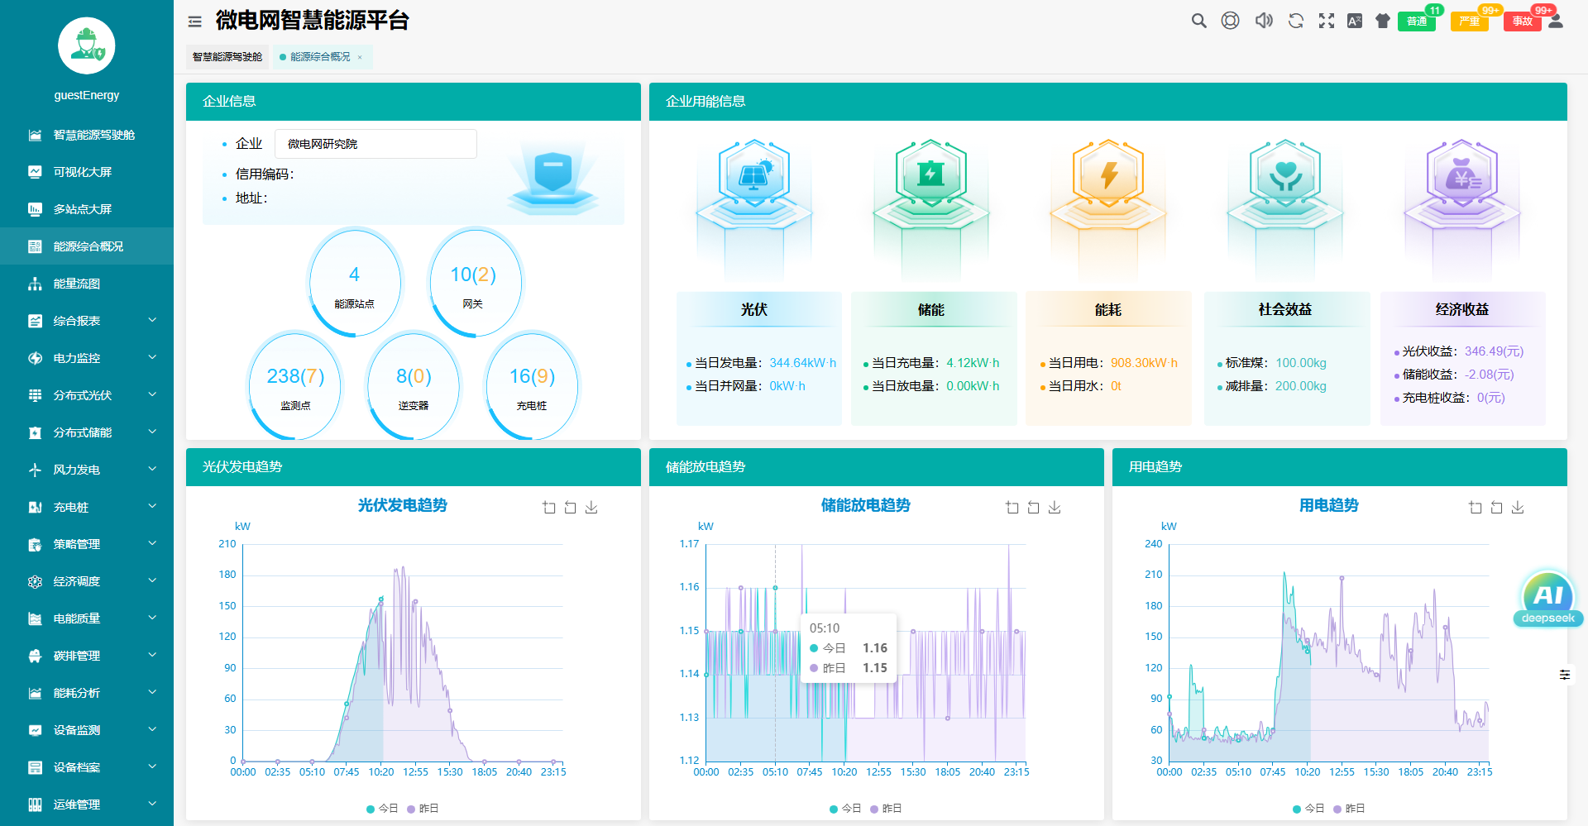Click the refresh icon in top toolbar
Viewport: 1588px width, 826px height.
click(1296, 21)
